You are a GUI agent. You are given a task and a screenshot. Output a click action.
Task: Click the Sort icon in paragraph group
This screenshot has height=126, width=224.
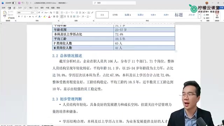click(x=89, y=13)
